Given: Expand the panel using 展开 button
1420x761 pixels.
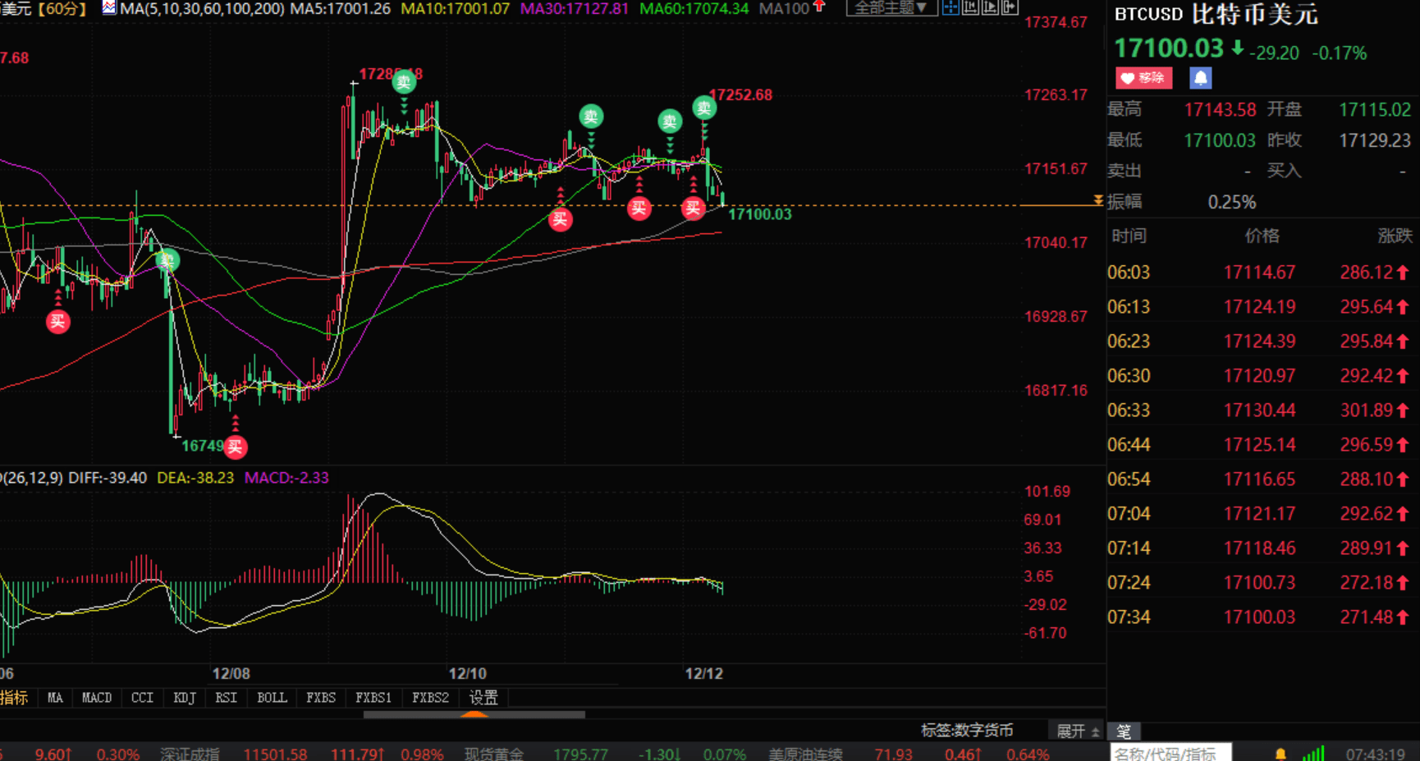Looking at the screenshot, I should (x=1077, y=731).
